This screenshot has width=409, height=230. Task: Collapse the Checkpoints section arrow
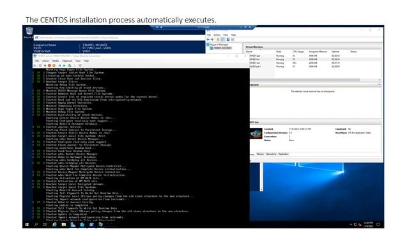[x=379, y=85]
